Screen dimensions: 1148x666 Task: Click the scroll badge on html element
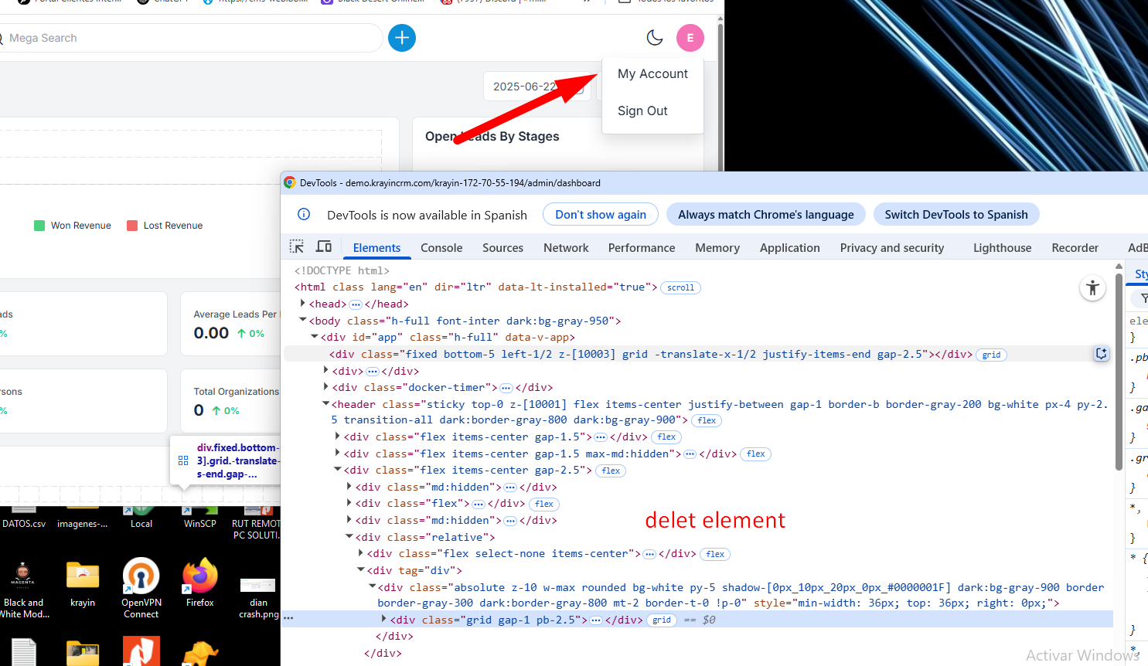click(x=680, y=287)
